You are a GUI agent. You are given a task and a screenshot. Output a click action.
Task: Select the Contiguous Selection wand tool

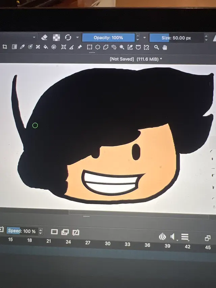[x=122, y=47]
